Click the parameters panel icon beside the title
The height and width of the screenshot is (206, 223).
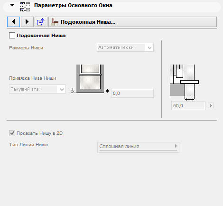click(x=25, y=7)
